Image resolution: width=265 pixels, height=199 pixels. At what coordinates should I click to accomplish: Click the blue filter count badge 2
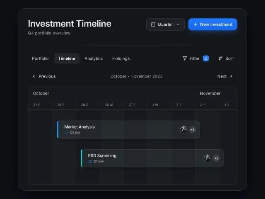[x=206, y=58]
